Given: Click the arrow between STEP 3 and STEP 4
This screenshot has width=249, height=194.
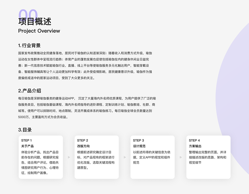Looking at the screenshot, I should (181, 157).
